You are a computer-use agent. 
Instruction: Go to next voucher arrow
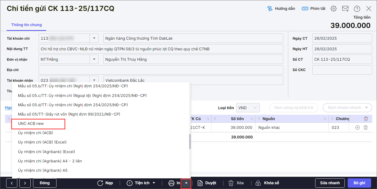(25, 183)
